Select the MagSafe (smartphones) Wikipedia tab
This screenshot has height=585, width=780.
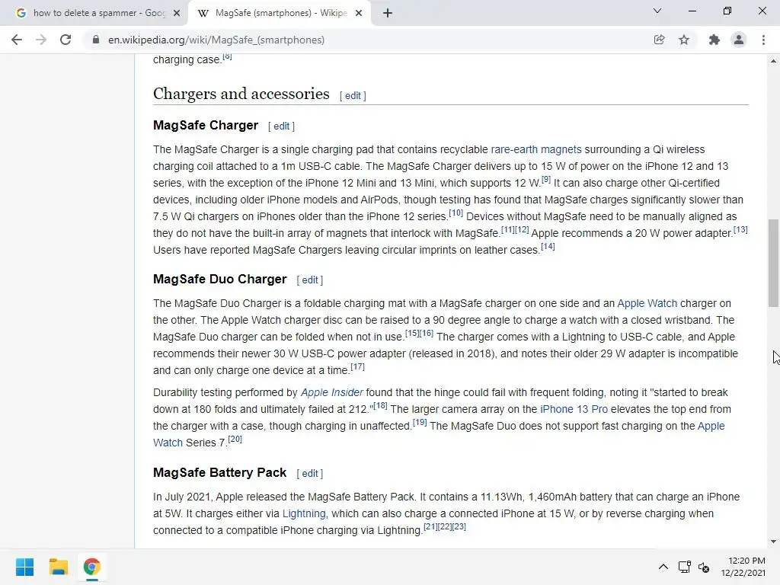point(279,13)
